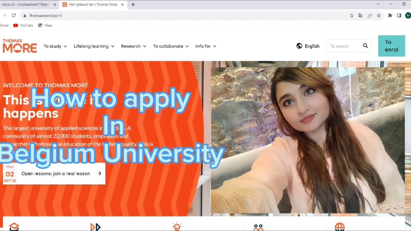411x231 pixels.
Task: Click the double-arrow icon at bottom
Action: [95, 227]
